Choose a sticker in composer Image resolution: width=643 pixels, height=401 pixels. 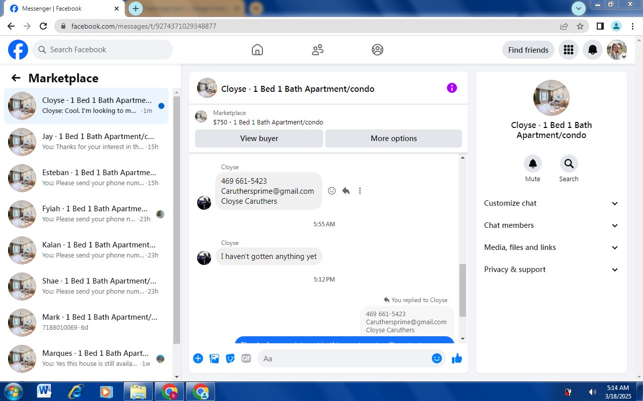[230, 358]
